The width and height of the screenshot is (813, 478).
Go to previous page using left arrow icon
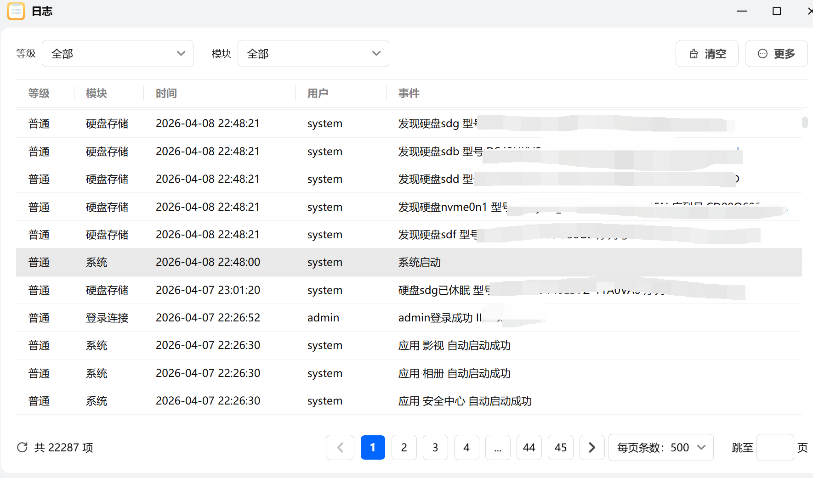pyautogui.click(x=340, y=447)
